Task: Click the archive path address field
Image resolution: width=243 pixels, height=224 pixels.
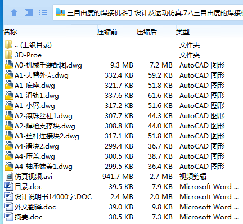Action: 148,12
